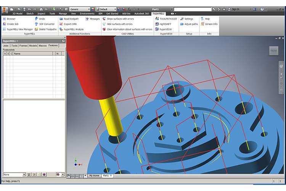Select the Features tab
This screenshot has height=191, width=286.
(53, 45)
